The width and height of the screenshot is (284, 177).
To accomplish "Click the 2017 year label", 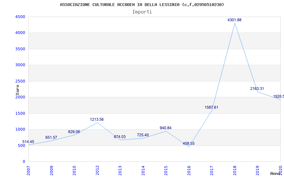I will (x=212, y=171).
